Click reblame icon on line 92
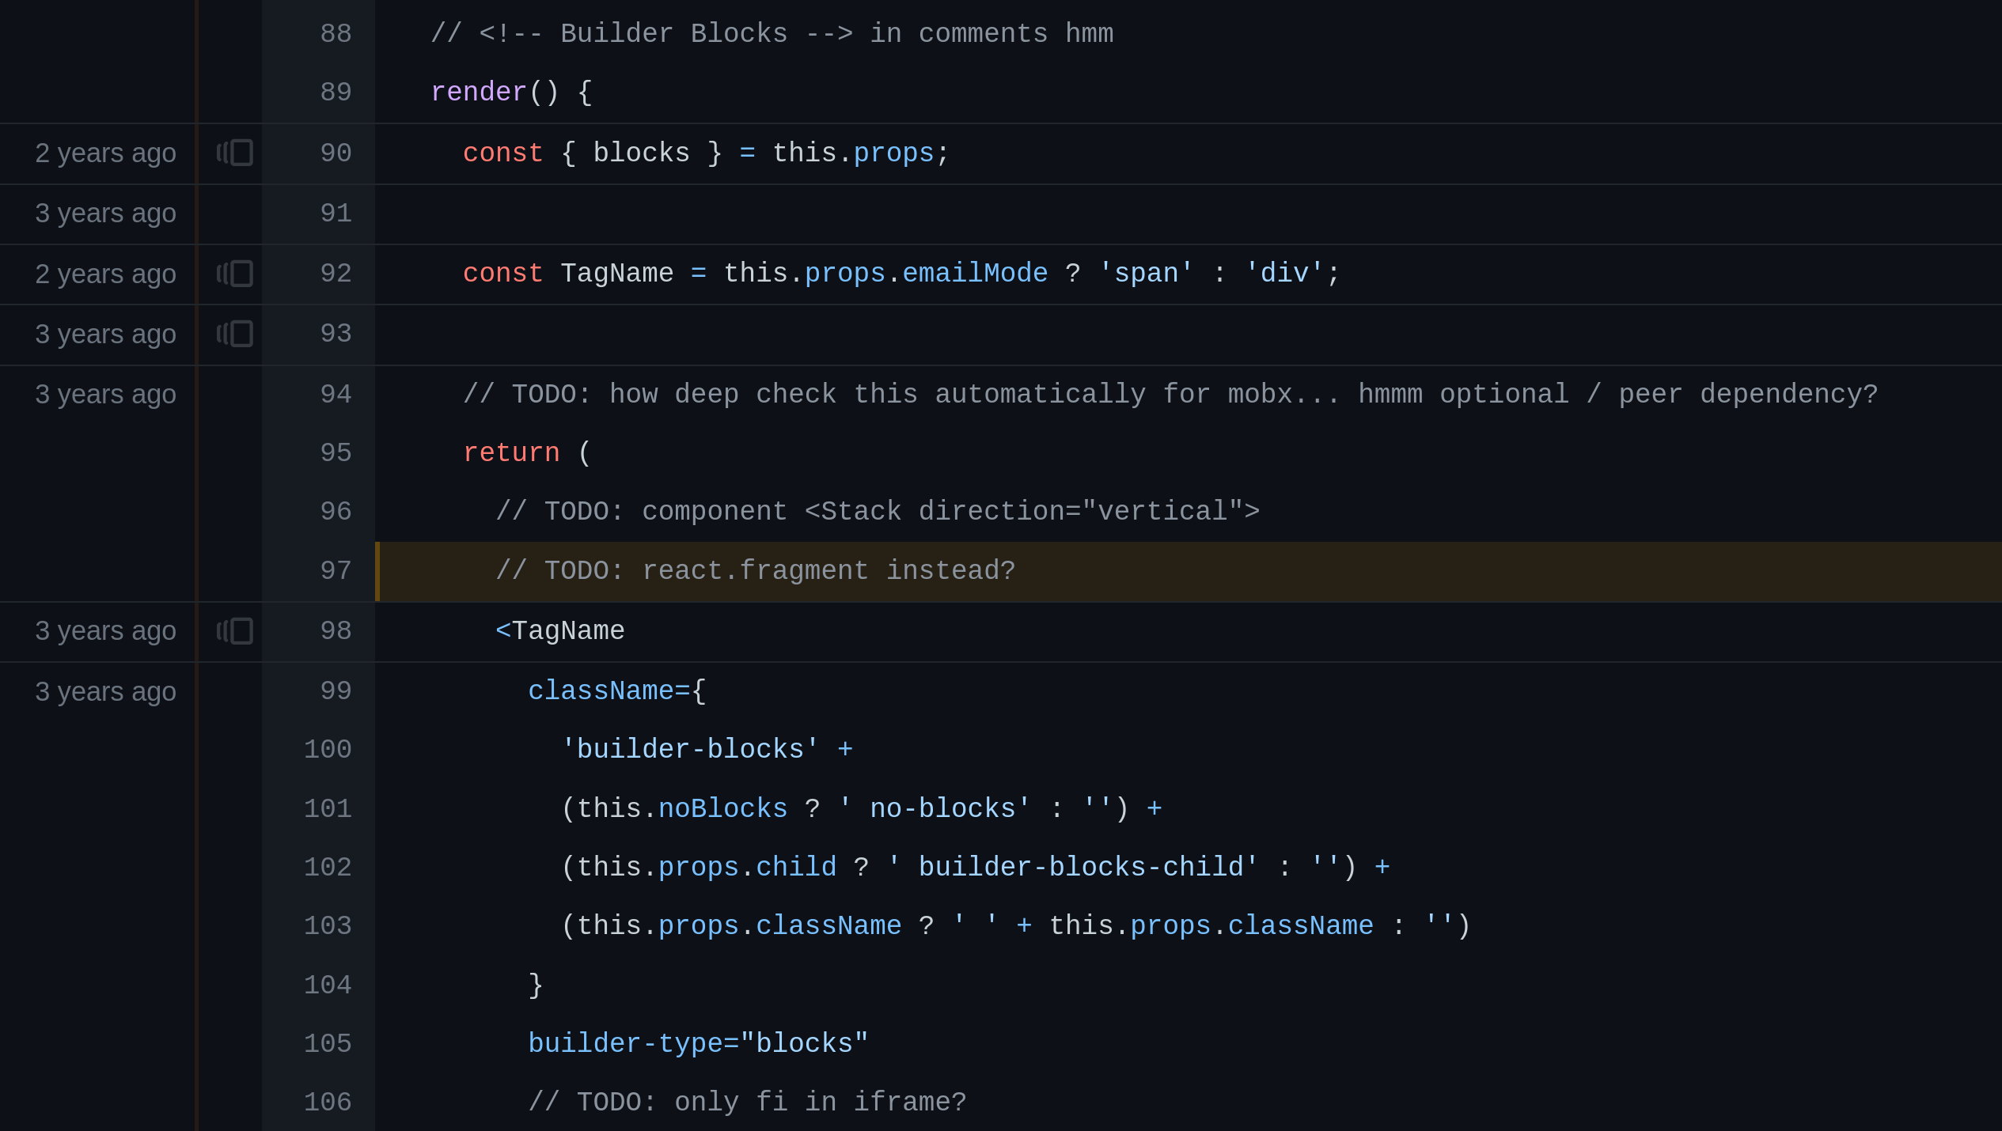The height and width of the screenshot is (1131, 2002). tap(235, 274)
